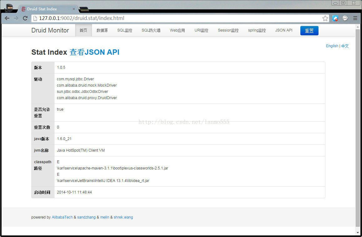Screen dimensions: 362x237
Task: Click the scrollbar down arrow
Action: [x=358, y=233]
